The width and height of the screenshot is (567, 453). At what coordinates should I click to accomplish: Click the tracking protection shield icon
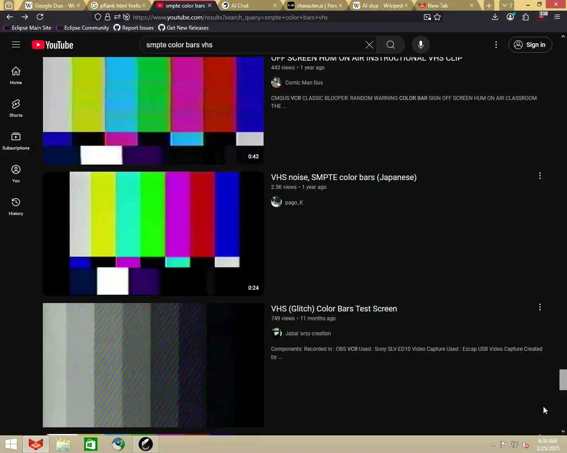click(x=98, y=17)
